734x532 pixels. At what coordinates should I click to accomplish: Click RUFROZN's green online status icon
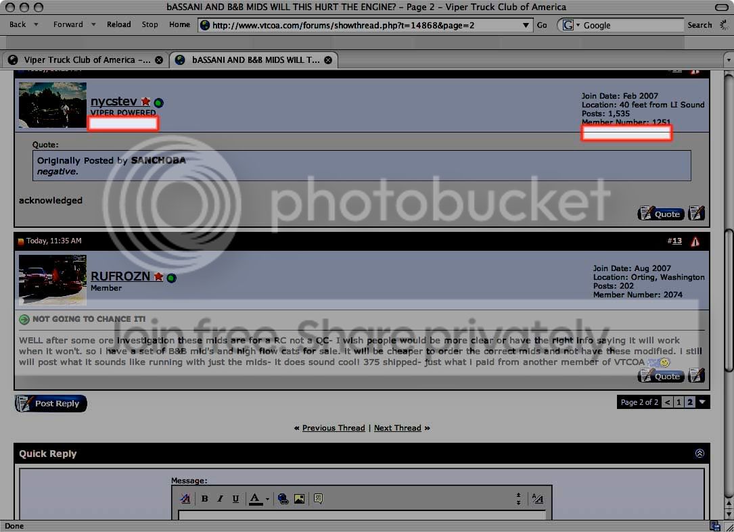tap(171, 278)
